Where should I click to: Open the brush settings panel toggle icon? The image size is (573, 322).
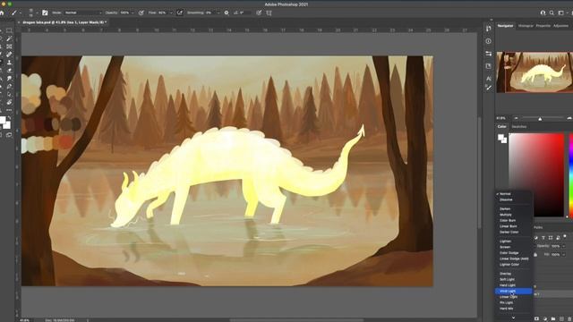[x=45, y=13]
